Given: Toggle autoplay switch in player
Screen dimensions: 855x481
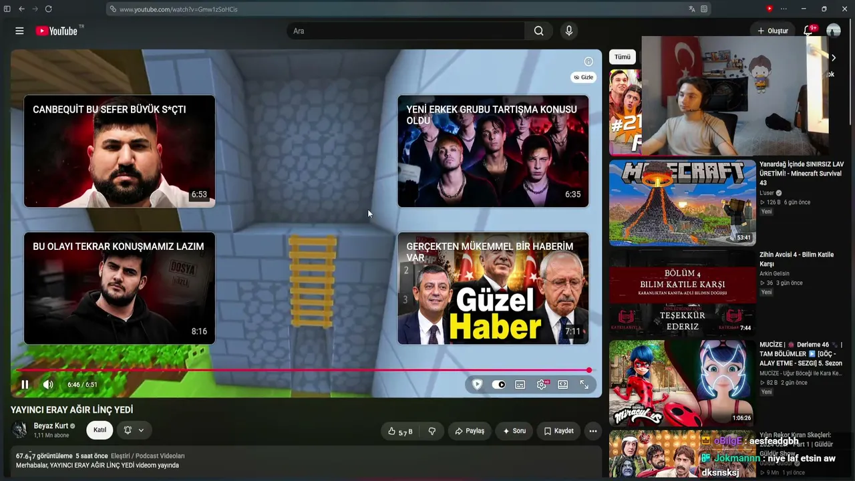Looking at the screenshot, I should click(x=498, y=384).
